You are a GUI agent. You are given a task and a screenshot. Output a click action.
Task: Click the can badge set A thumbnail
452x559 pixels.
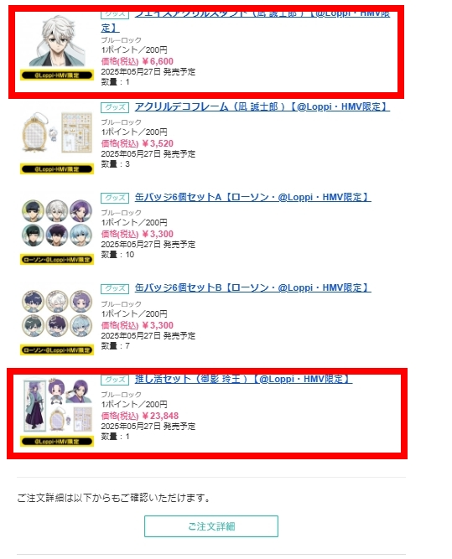click(57, 223)
